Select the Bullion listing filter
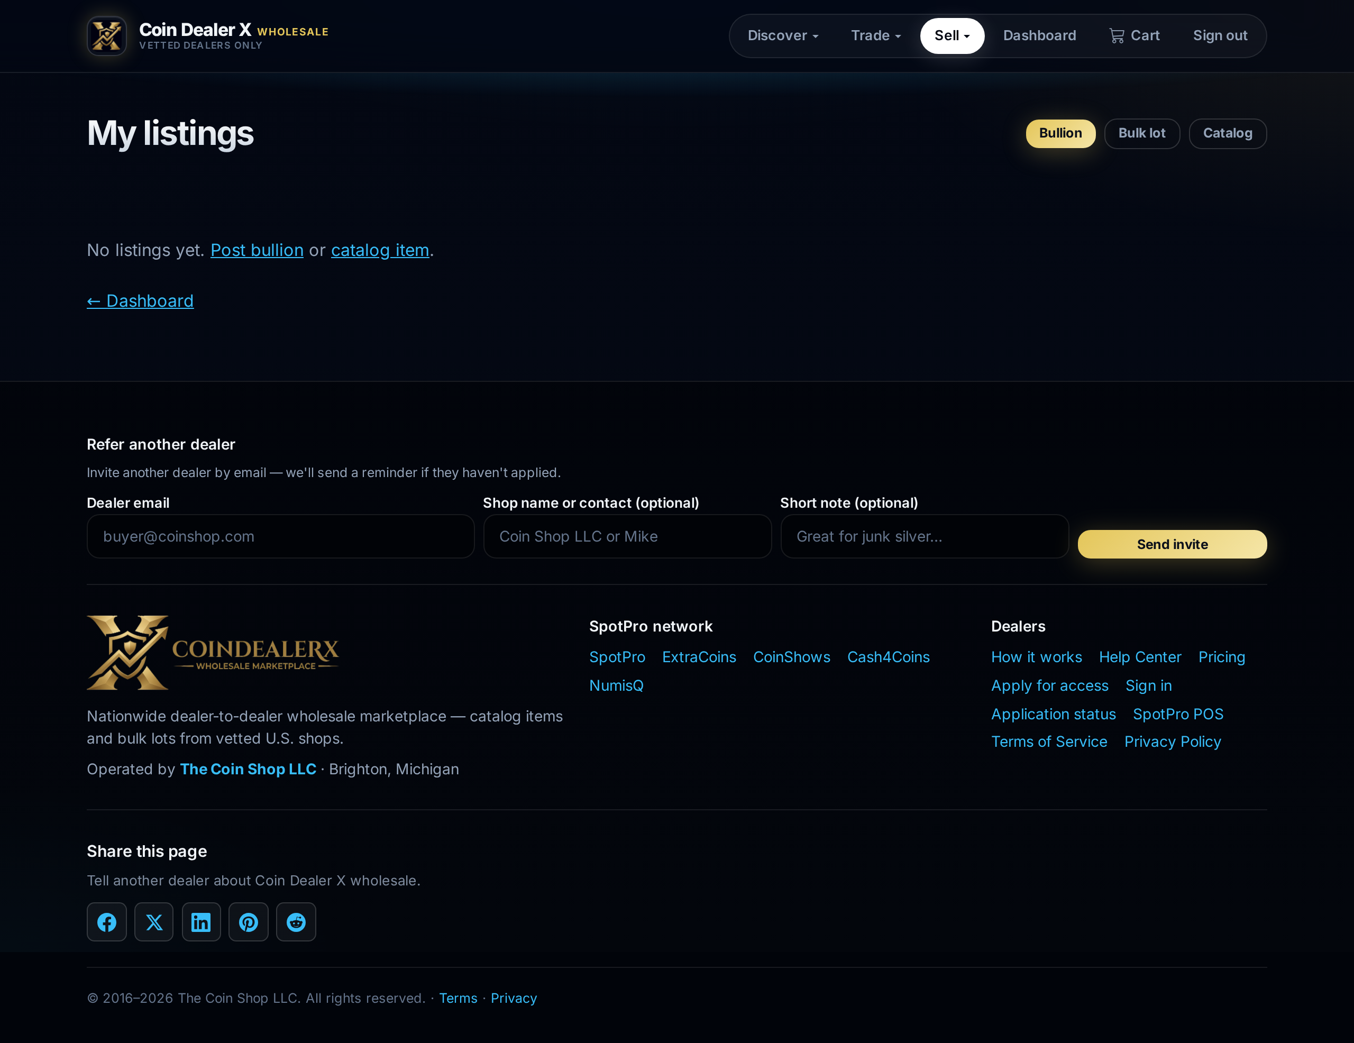The width and height of the screenshot is (1354, 1043). click(x=1060, y=133)
